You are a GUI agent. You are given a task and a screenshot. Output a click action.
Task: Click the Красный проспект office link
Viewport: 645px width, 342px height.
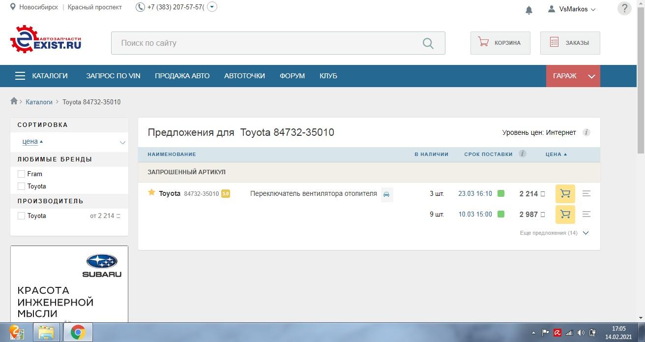[95, 7]
